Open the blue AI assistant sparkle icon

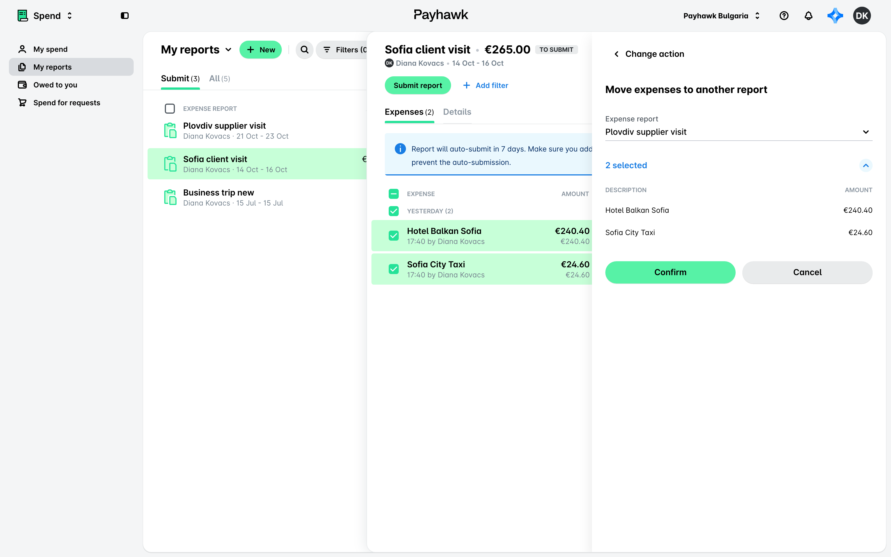835,16
